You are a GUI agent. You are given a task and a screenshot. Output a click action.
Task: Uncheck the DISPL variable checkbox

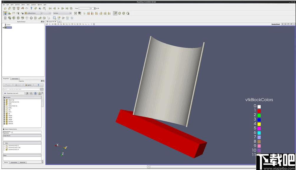pos(4,108)
